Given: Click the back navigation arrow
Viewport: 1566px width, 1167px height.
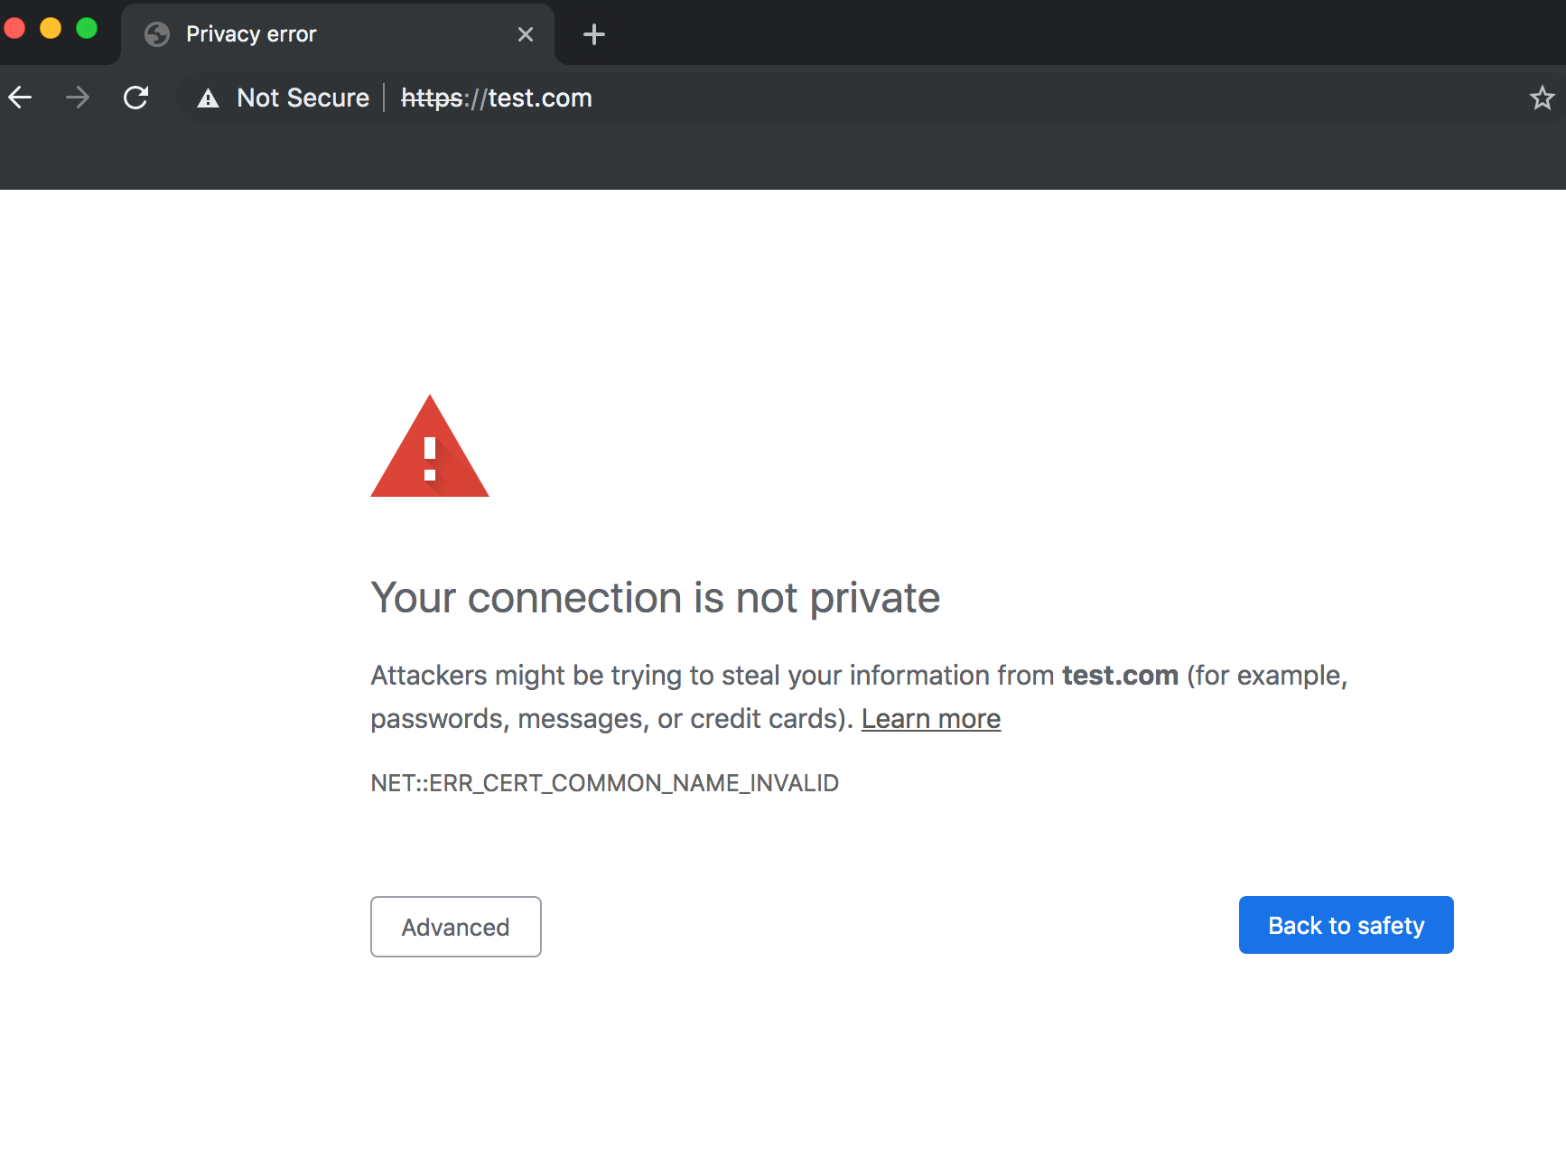Looking at the screenshot, I should point(20,98).
